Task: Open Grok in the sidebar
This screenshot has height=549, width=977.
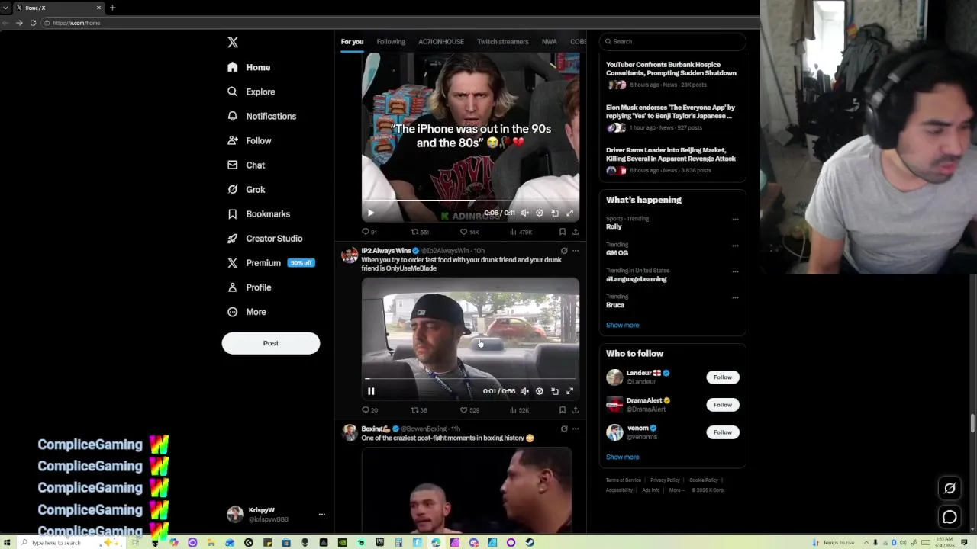Action: pos(246,189)
